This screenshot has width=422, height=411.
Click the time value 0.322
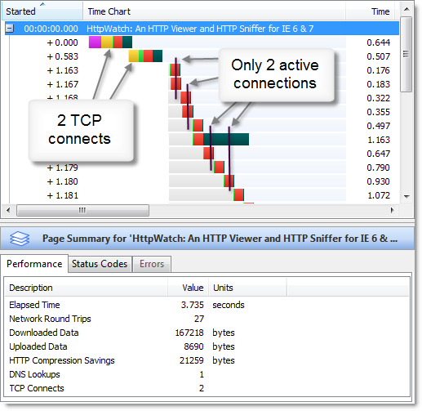(x=378, y=98)
